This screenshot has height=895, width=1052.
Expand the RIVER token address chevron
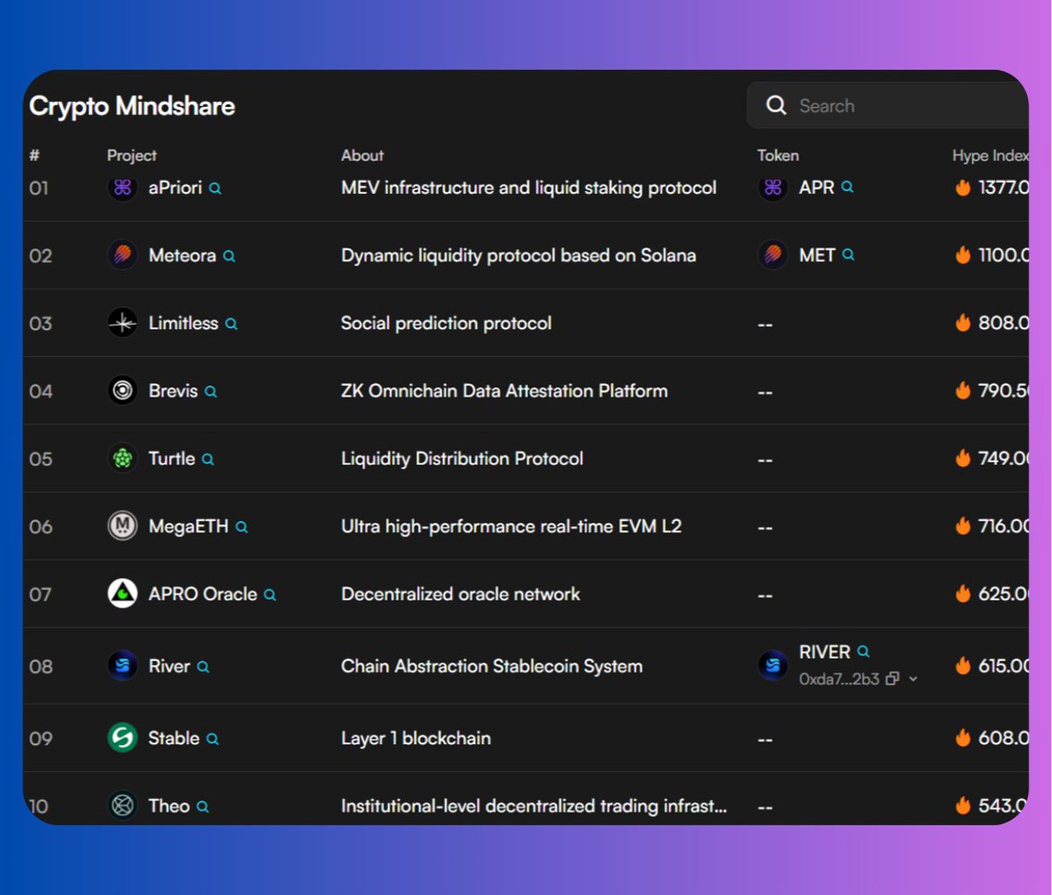913,679
